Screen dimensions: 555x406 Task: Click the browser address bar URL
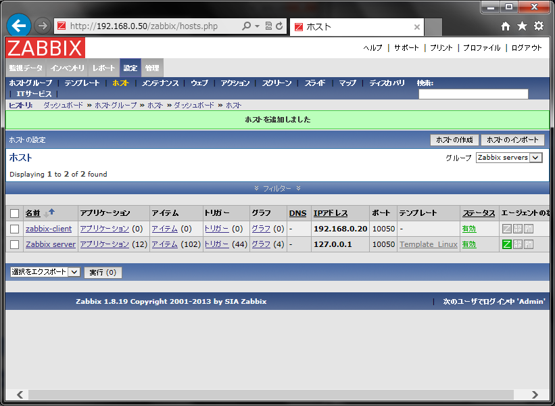coord(144,26)
